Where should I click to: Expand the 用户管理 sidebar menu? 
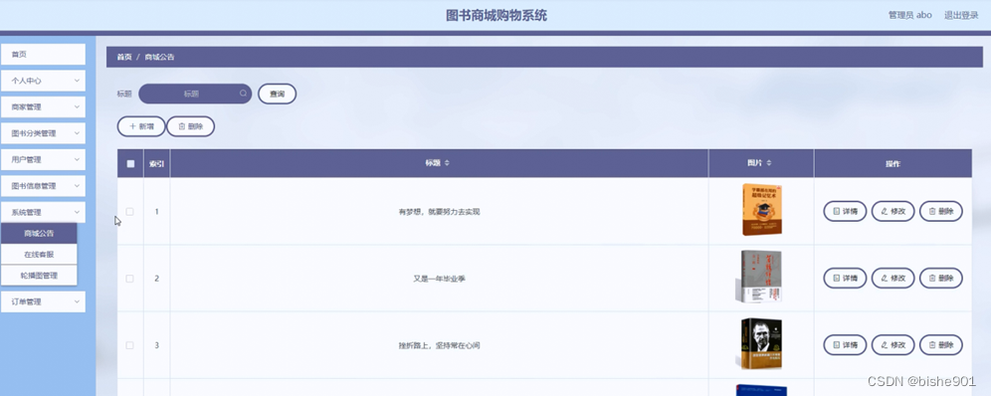click(x=43, y=160)
